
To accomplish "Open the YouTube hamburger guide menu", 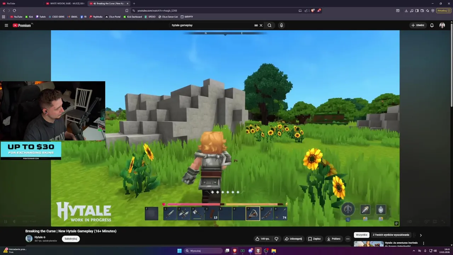I will [6, 25].
